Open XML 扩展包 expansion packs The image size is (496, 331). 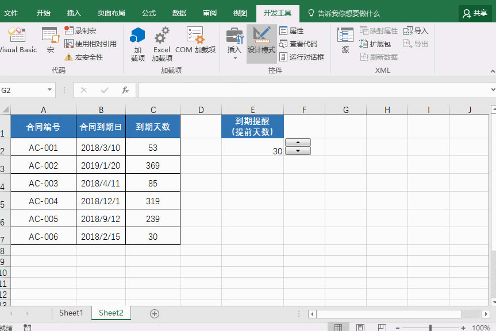coord(375,44)
